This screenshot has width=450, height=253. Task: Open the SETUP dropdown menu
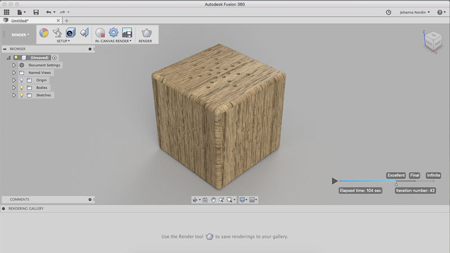(x=63, y=41)
